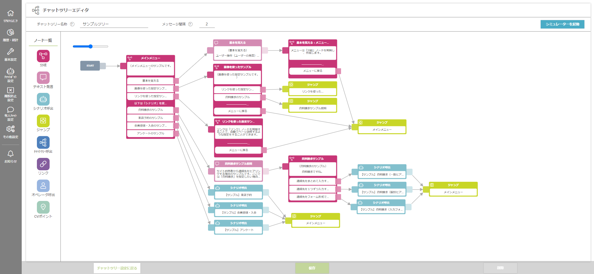This screenshot has width=594, height=274.
Task: Click 【サンプル】資料請求（個別ヒア... scenario node
Action: (382, 189)
